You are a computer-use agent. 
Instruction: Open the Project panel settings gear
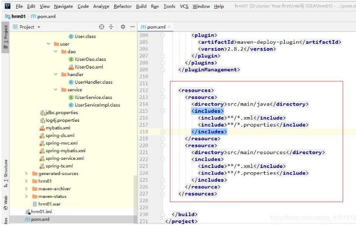(122, 27)
